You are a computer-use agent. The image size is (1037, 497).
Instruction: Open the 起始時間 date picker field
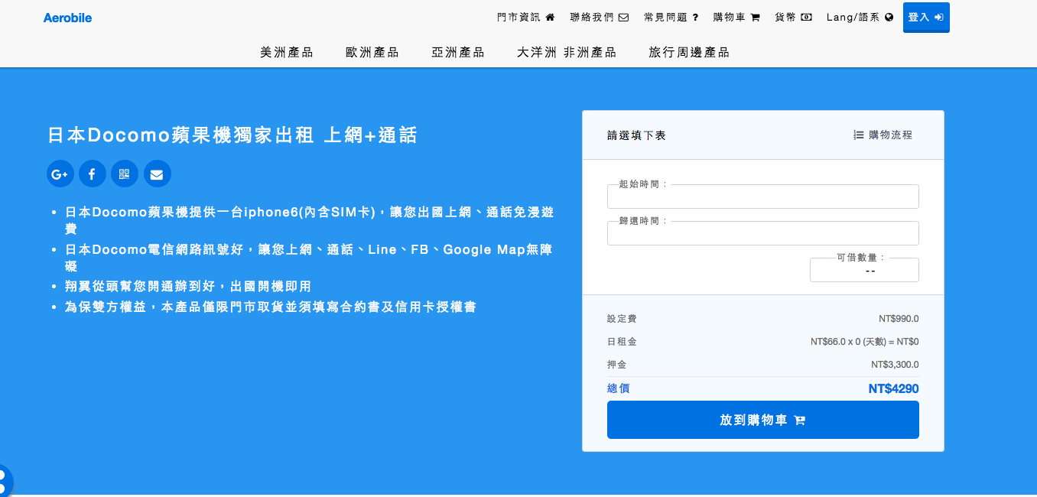(x=762, y=197)
